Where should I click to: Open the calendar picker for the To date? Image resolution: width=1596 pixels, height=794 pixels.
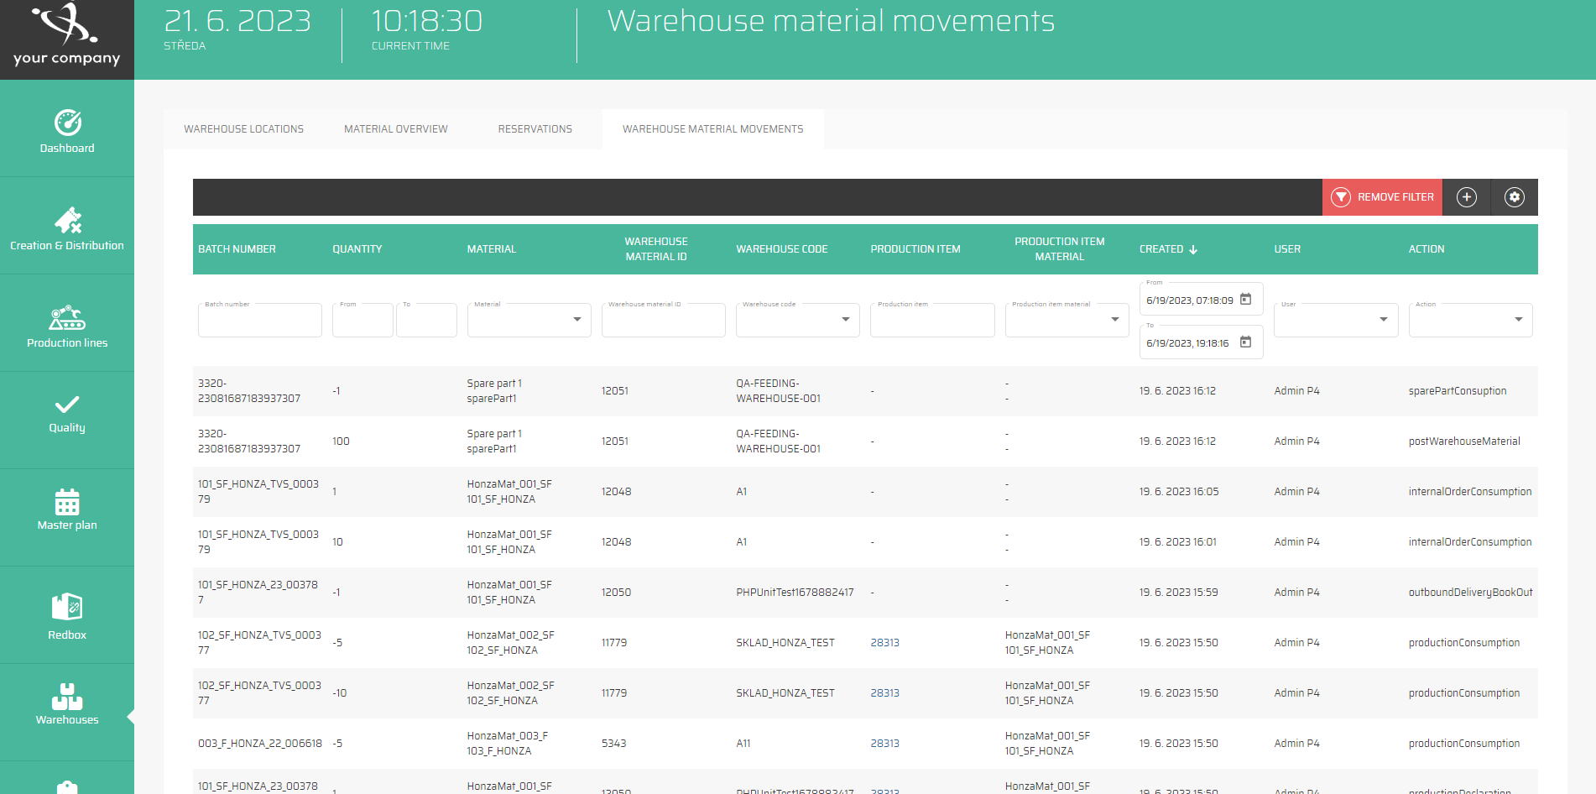click(1247, 342)
